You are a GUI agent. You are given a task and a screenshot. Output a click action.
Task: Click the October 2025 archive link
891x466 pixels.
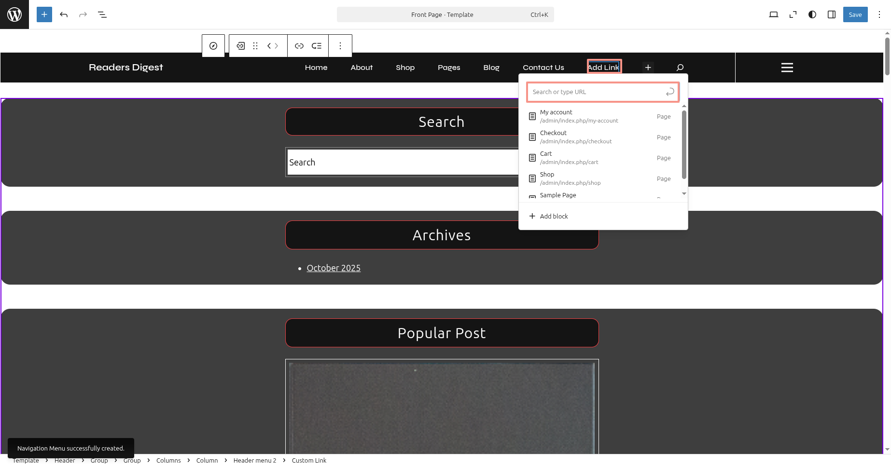(x=334, y=268)
